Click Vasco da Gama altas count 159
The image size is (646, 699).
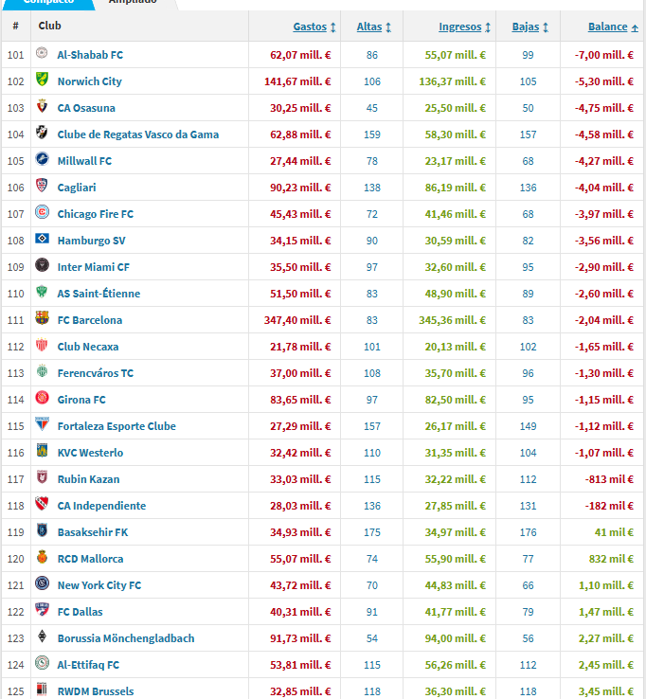point(372,134)
